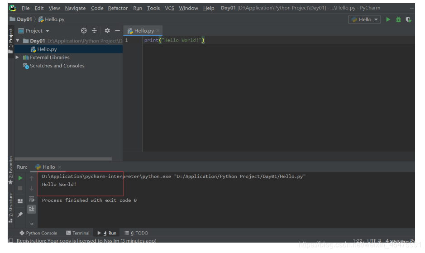Click the stop process square button

pos(20,188)
